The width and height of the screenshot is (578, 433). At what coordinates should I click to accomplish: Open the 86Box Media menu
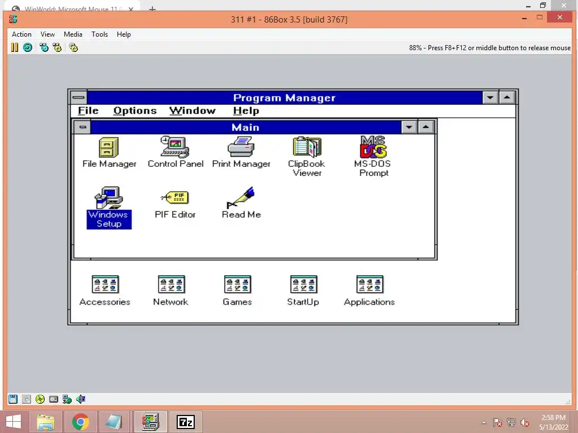point(73,34)
